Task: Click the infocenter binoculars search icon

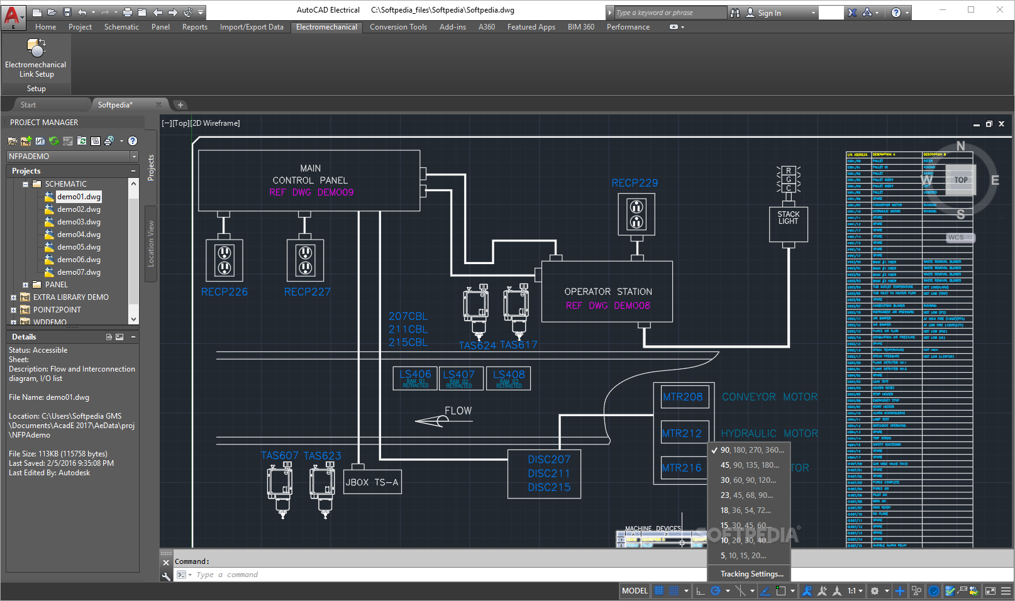Action: point(735,13)
